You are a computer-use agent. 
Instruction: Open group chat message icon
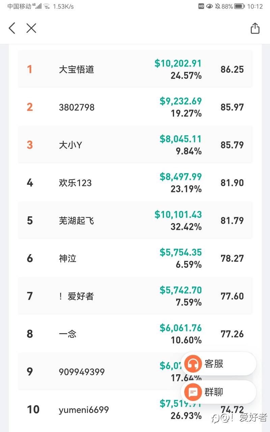tap(193, 392)
